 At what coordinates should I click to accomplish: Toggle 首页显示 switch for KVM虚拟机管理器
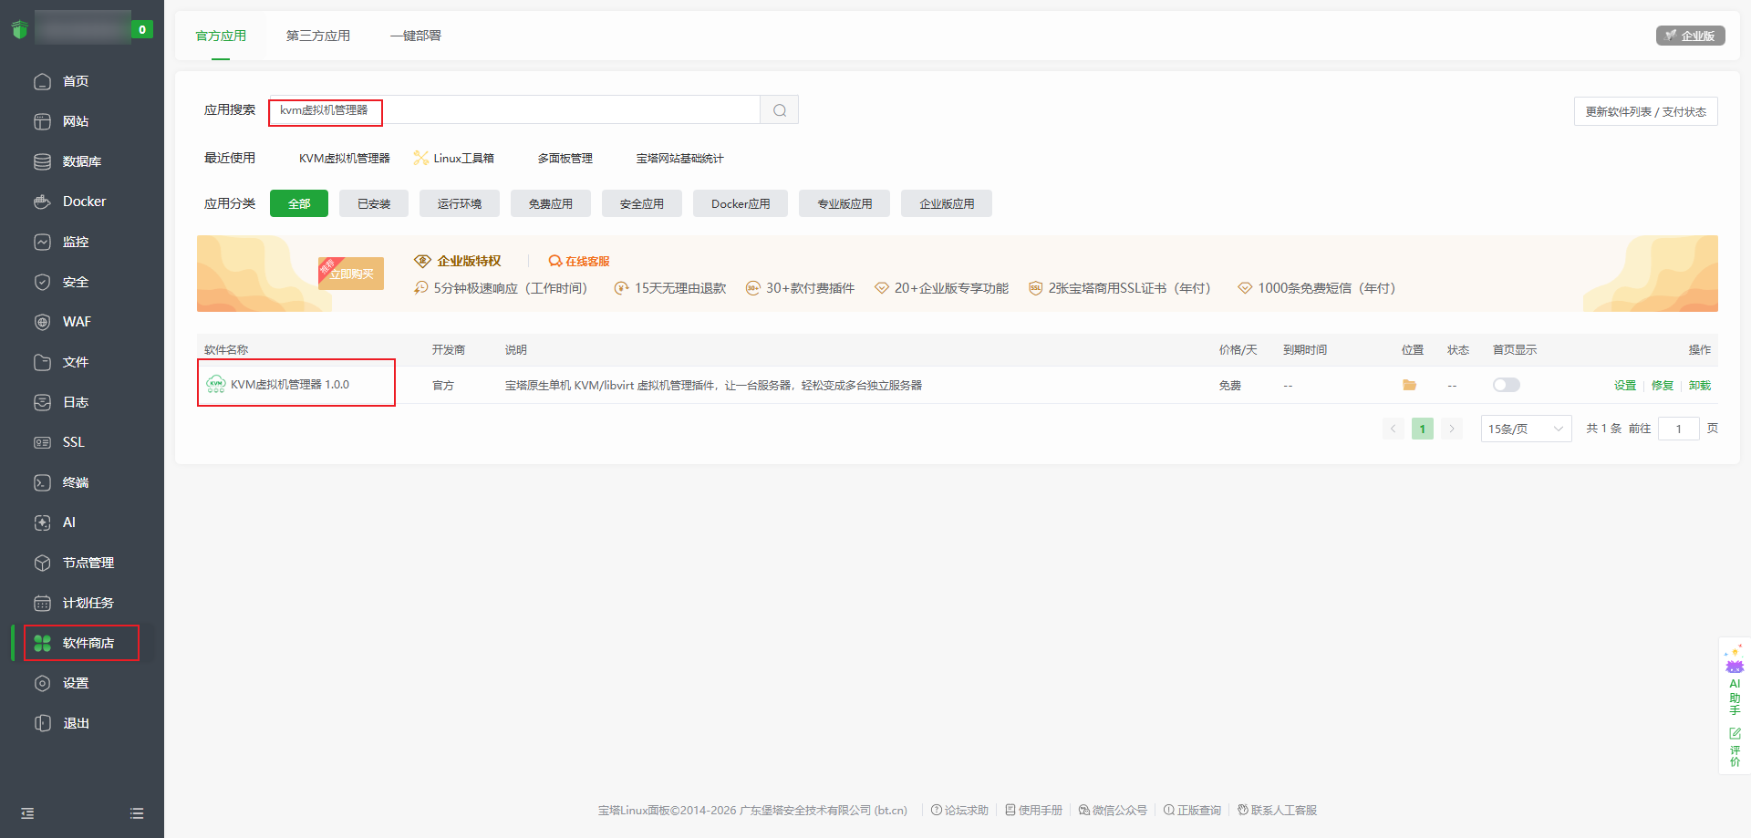tap(1507, 385)
